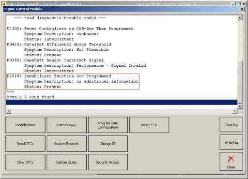Screen dimensions: 248x179
Task: Open the Identification function
Action: pos(25,125)
